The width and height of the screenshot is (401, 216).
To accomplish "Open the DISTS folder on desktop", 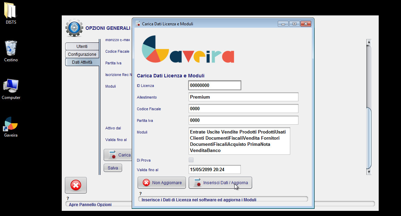I will [11, 12].
